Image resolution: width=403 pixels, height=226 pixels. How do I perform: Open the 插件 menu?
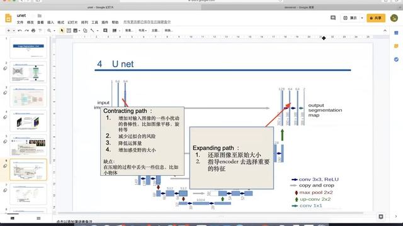pyautogui.click(x=105, y=23)
